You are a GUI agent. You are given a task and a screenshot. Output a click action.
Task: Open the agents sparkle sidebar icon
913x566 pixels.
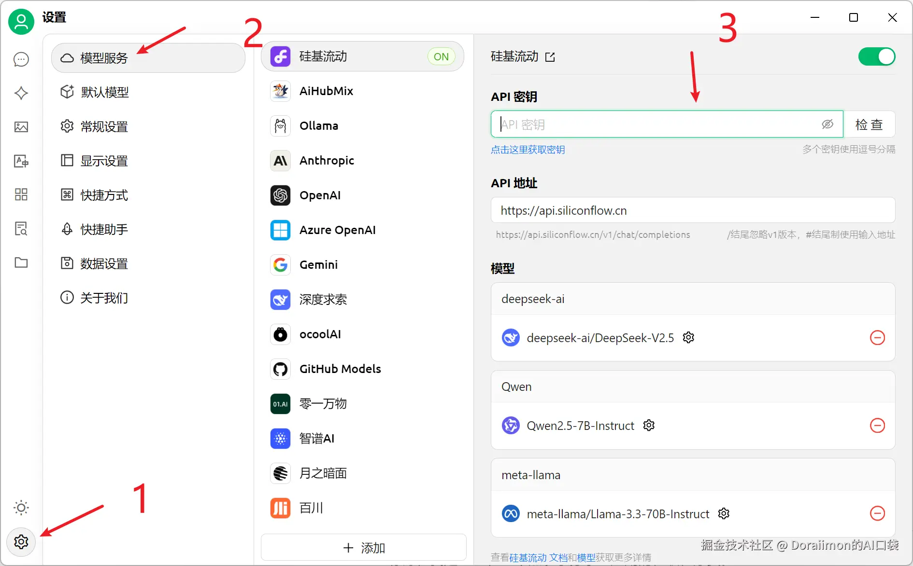click(x=21, y=93)
